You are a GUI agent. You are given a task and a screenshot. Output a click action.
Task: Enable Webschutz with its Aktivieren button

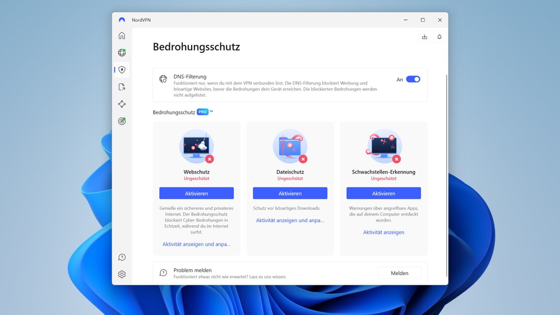click(x=196, y=193)
